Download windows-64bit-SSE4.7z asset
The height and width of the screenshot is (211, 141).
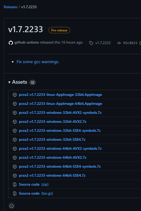coord(52,175)
